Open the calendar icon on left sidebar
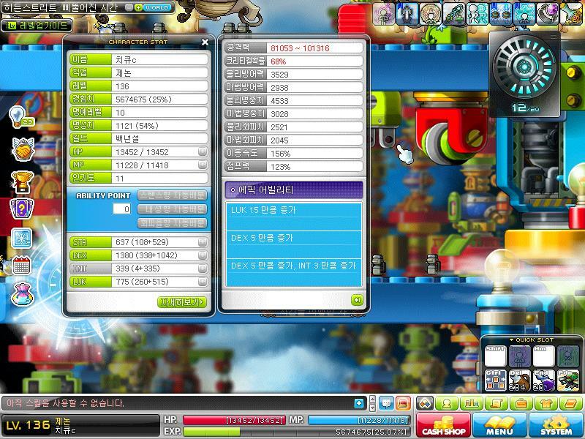The width and height of the screenshot is (585, 439). pyautogui.click(x=22, y=266)
